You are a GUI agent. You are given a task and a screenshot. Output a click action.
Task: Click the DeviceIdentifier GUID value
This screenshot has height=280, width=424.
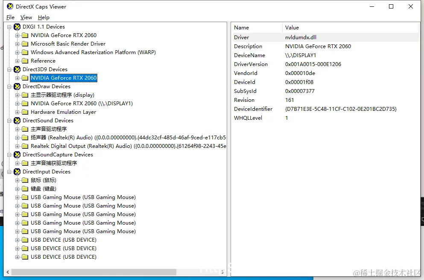341,109
